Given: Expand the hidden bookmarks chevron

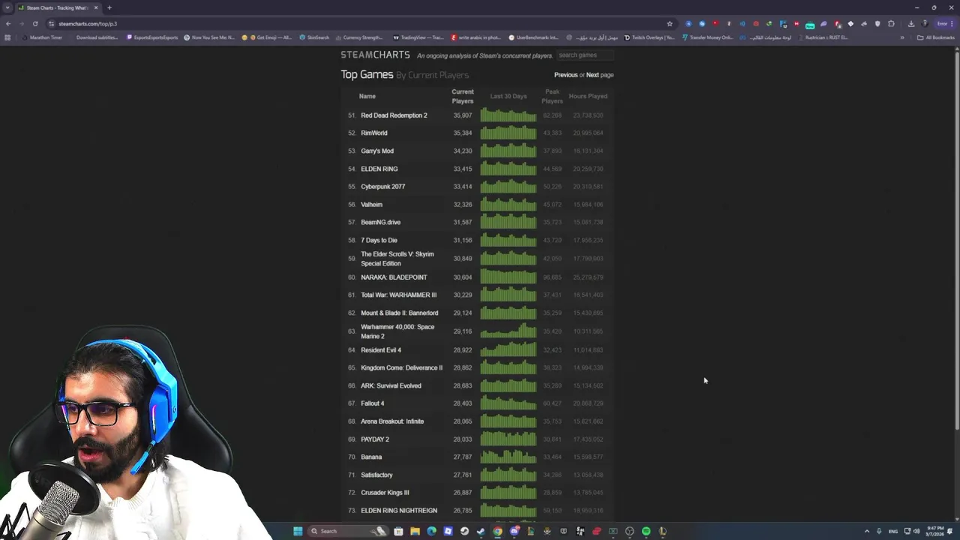Looking at the screenshot, I should [x=902, y=37].
